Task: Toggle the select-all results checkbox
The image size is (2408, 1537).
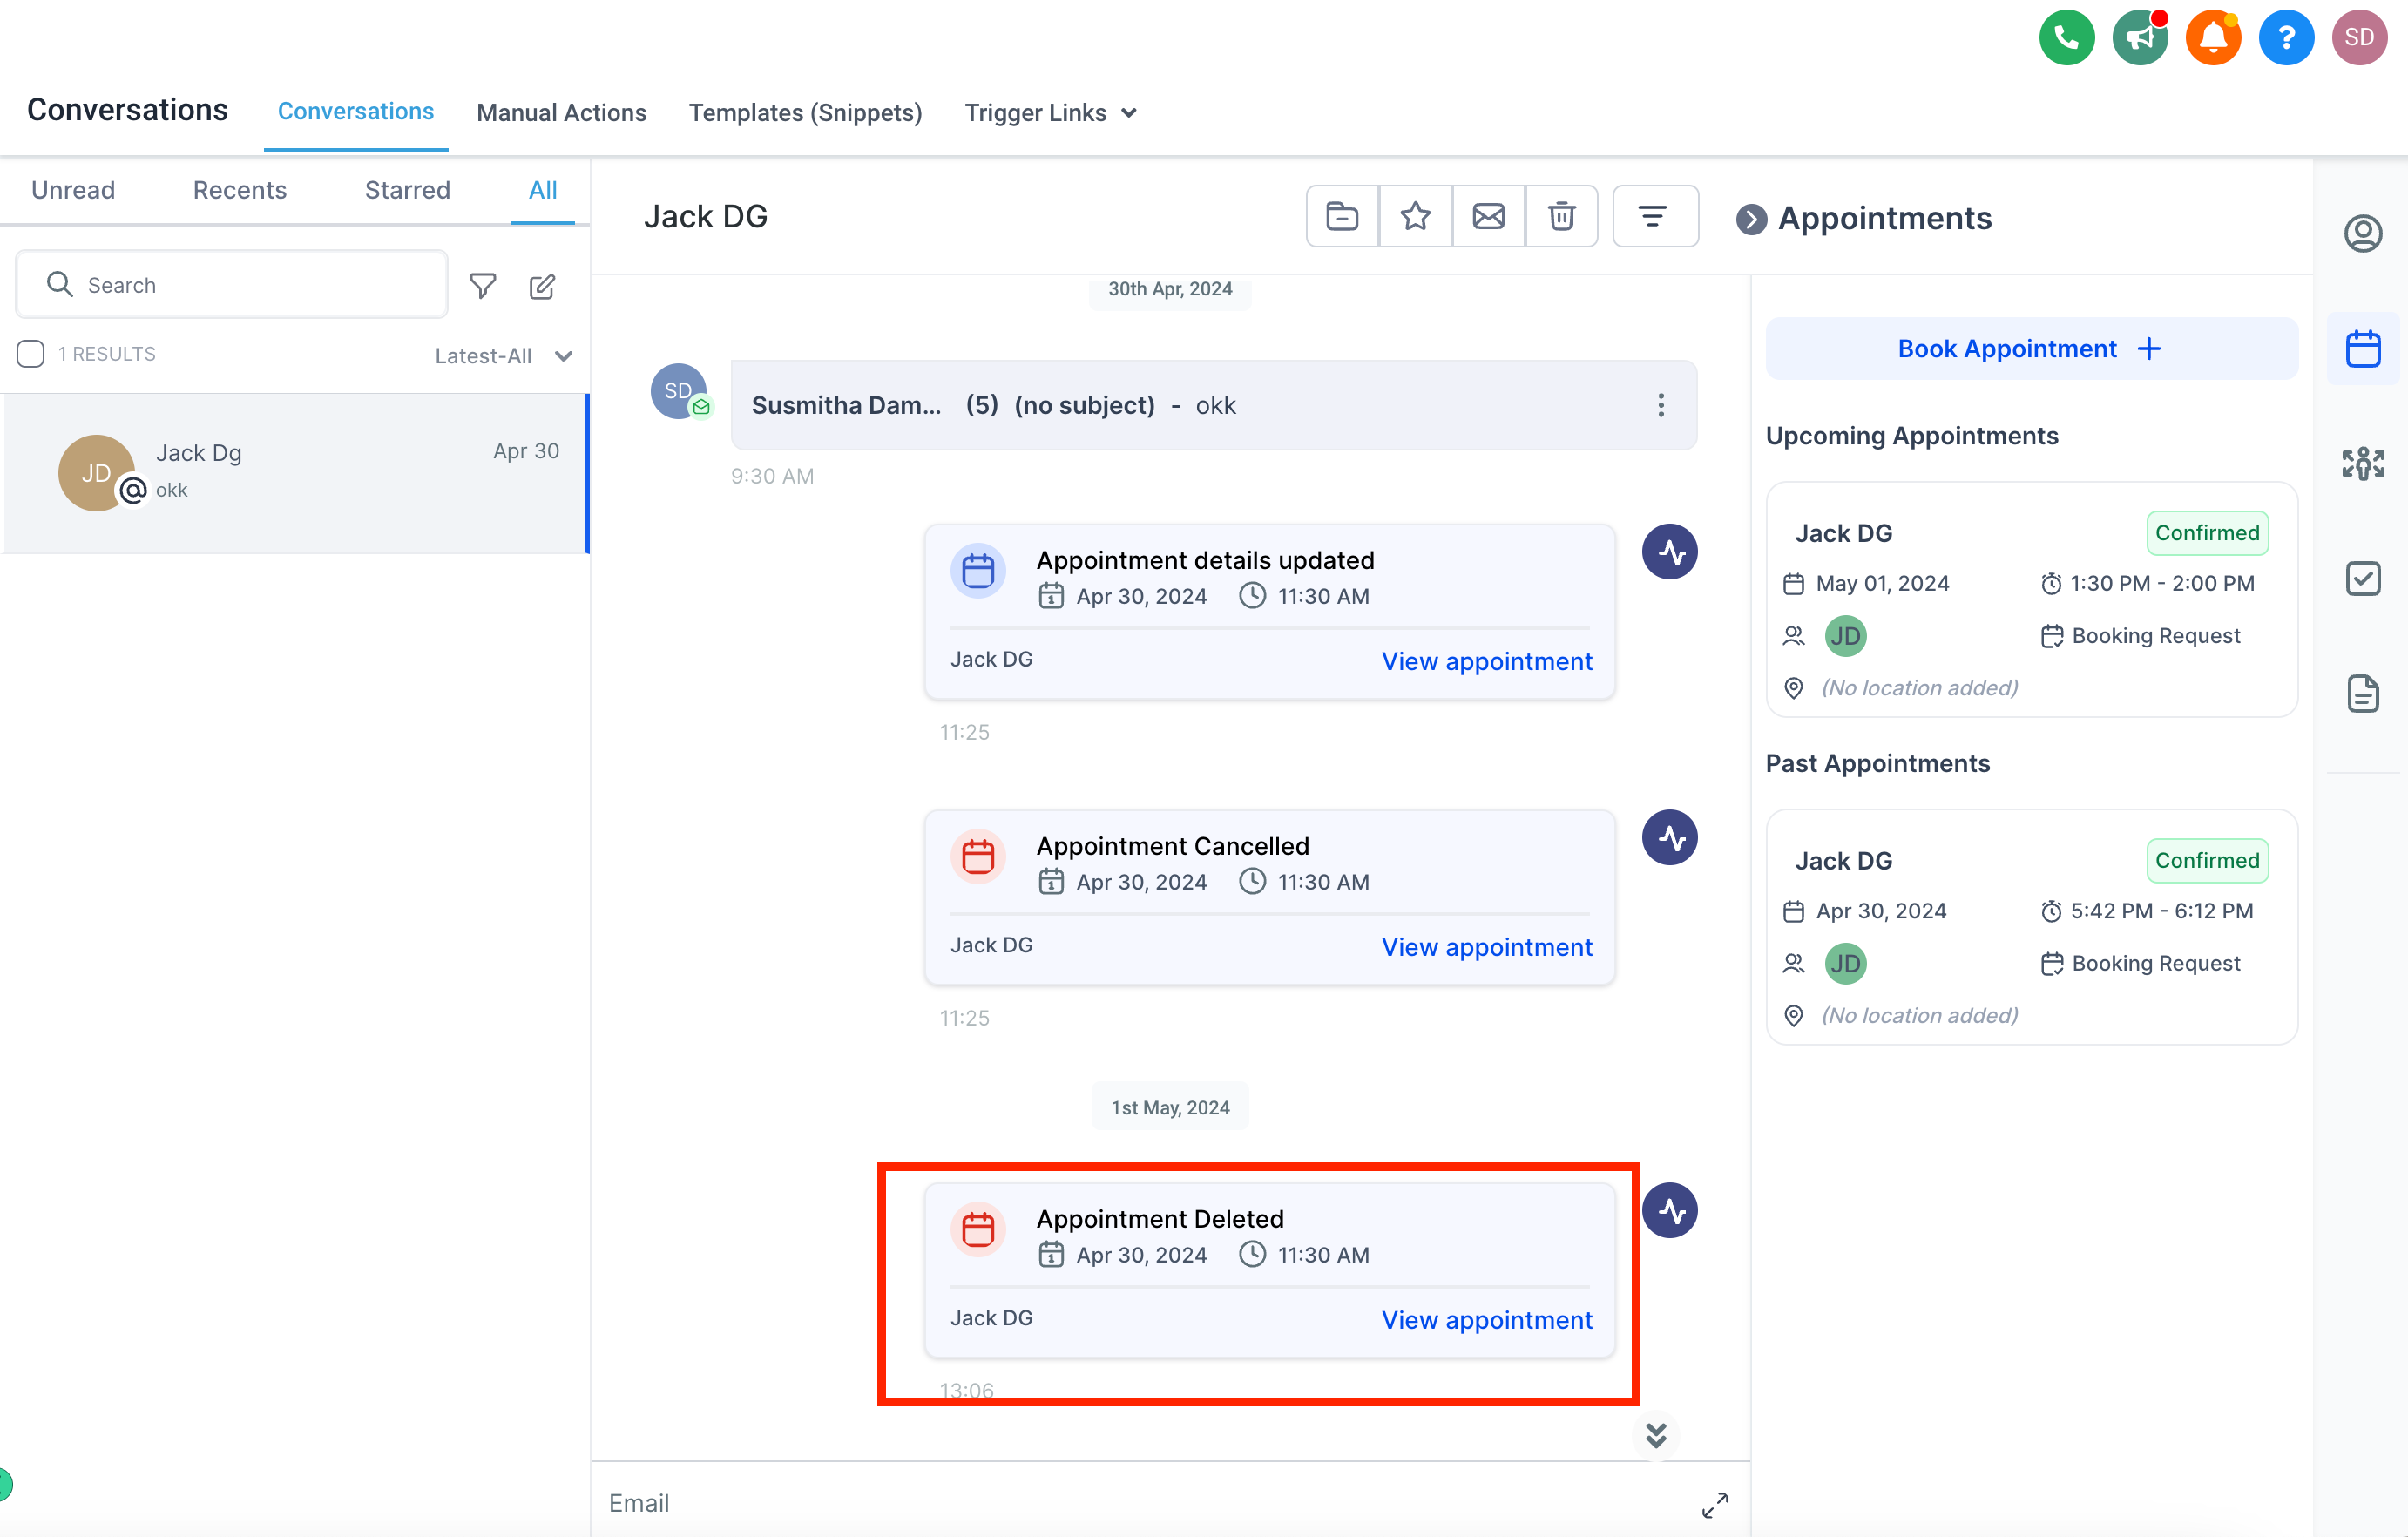Action: [31, 354]
